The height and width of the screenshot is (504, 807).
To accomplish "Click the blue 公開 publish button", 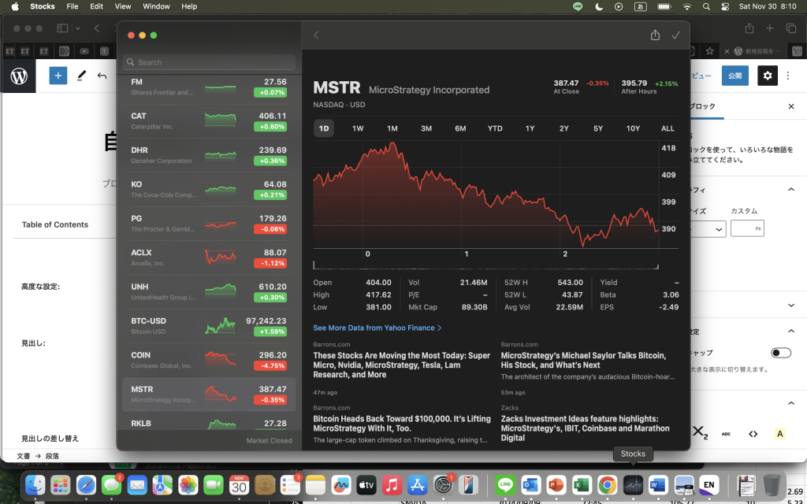I will click(734, 76).
